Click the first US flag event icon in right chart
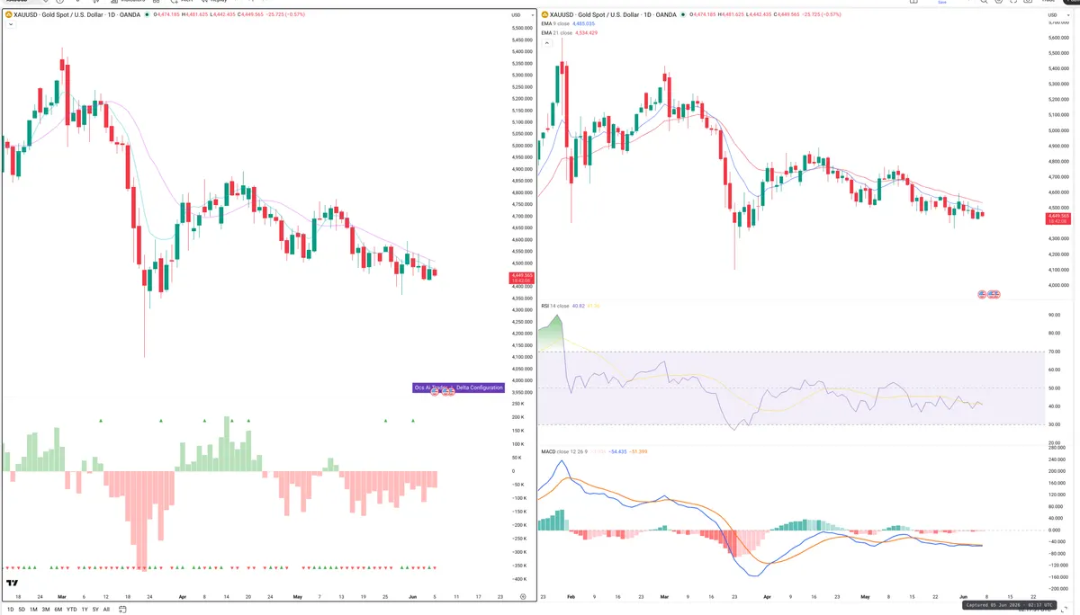Image resolution: width=1080 pixels, height=615 pixels. [x=984, y=294]
